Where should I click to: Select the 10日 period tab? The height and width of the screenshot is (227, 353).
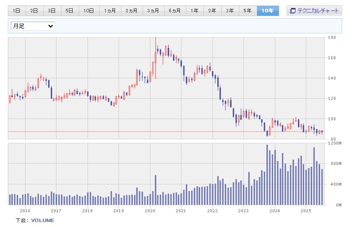89,11
